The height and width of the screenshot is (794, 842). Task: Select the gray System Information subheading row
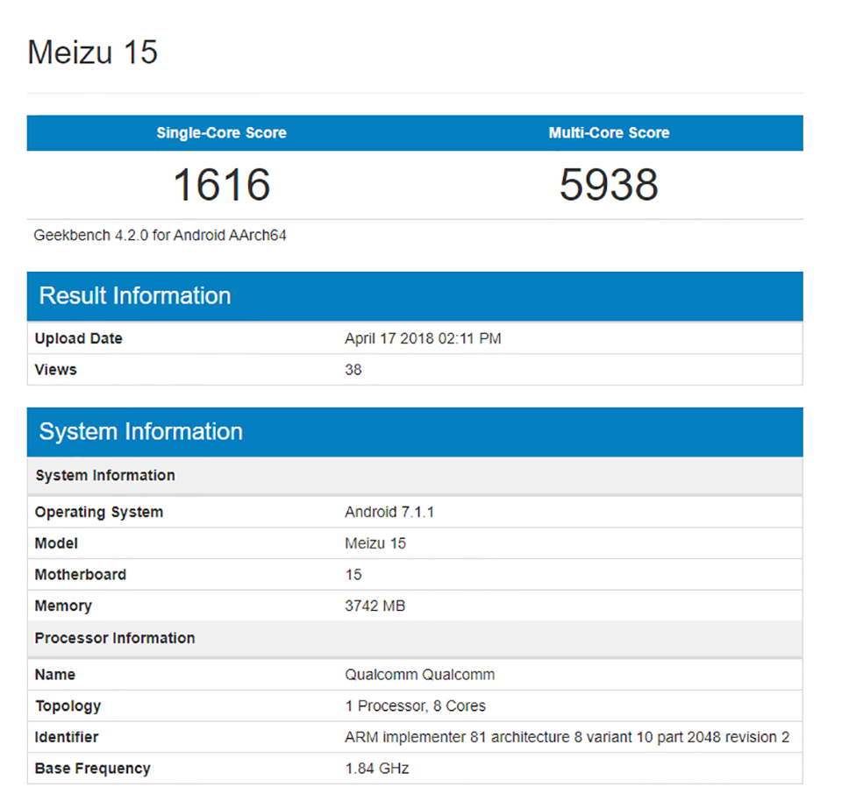click(415, 475)
